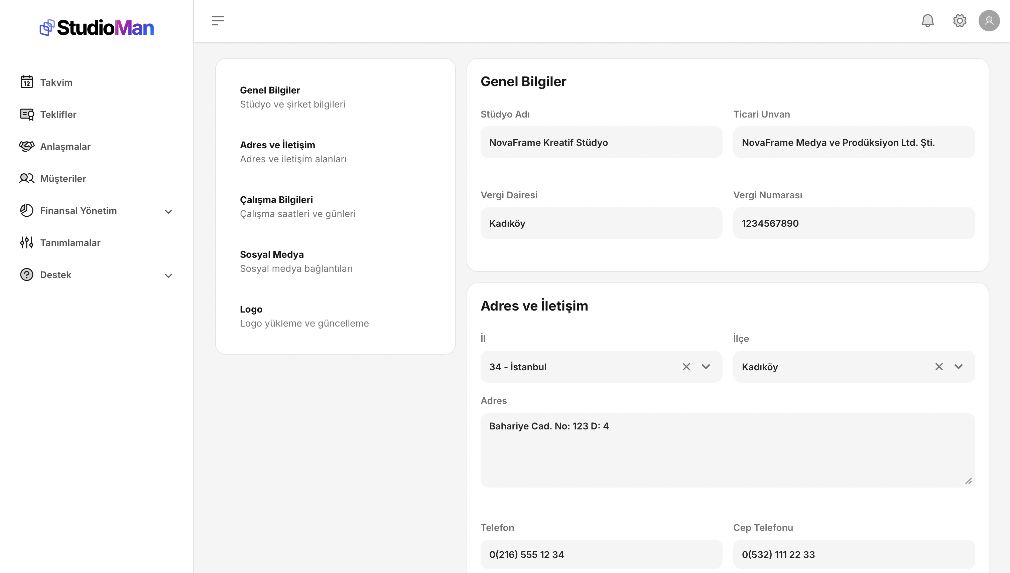
Task: Open settings gear icon
Action: (960, 20)
